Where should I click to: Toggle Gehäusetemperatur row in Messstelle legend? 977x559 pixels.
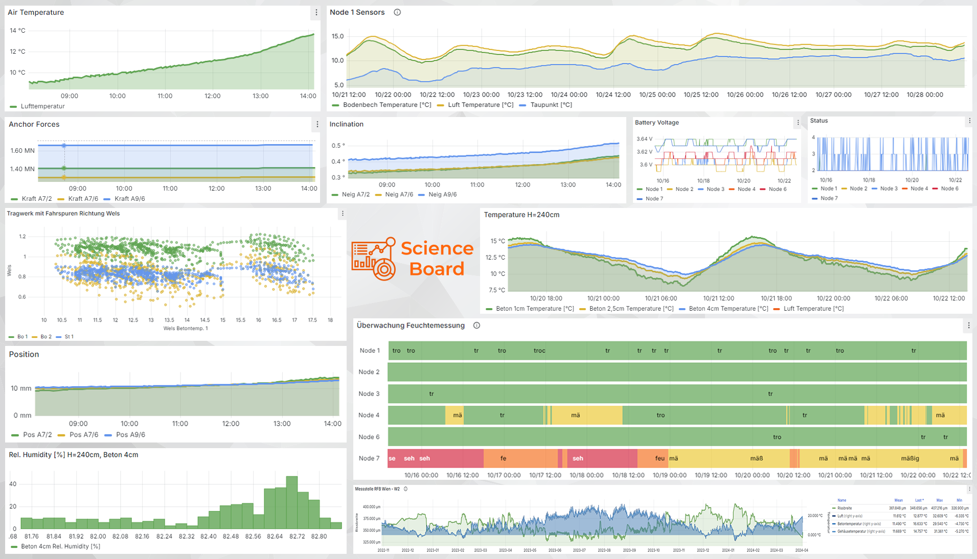point(901,531)
